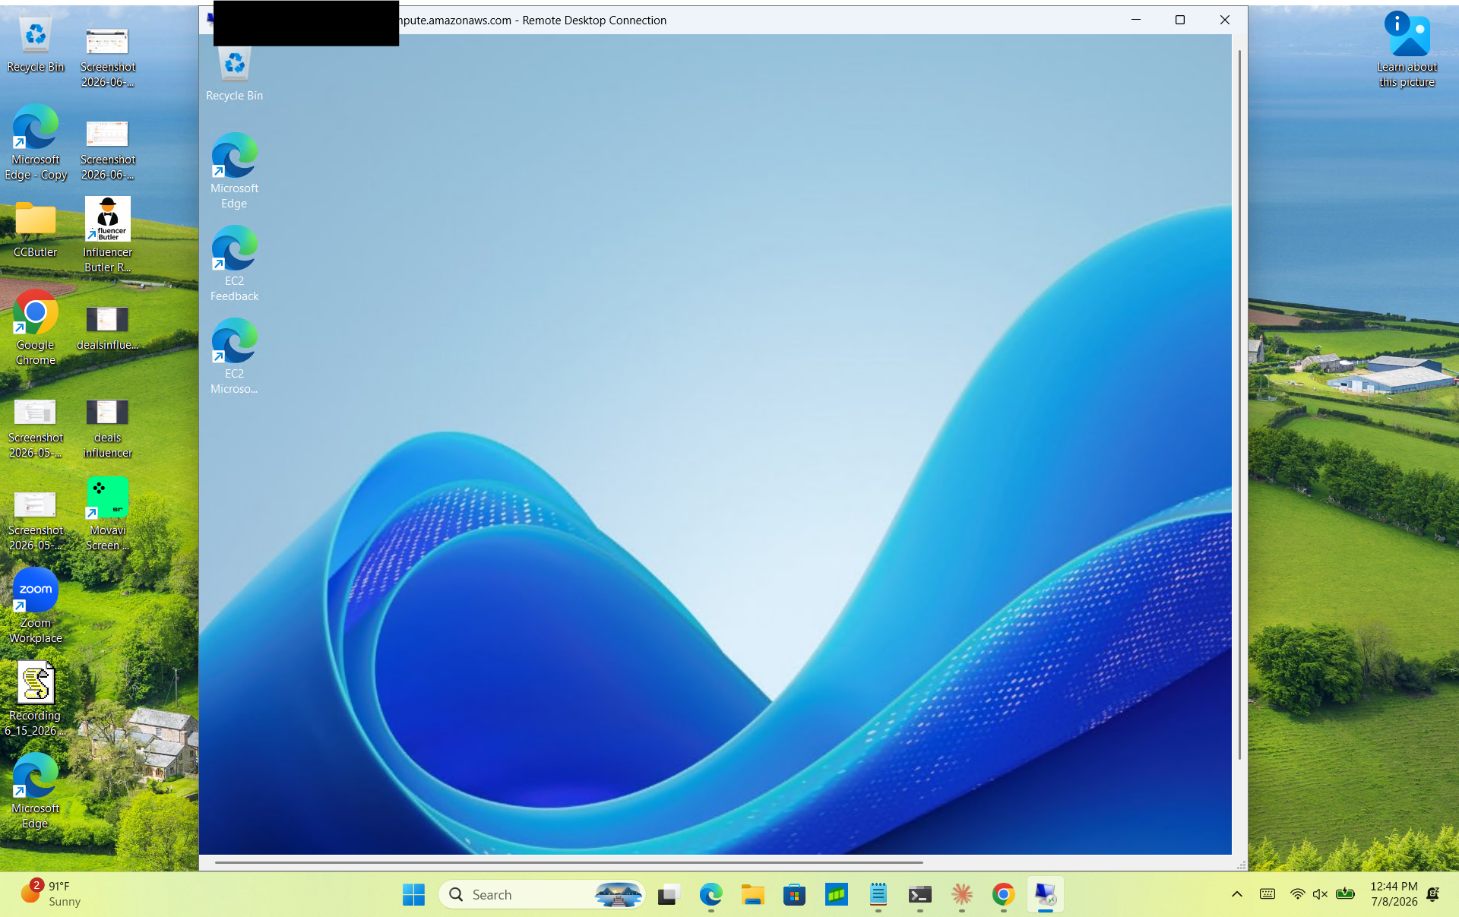Open Microsoft Store from taskbar

coord(794,895)
